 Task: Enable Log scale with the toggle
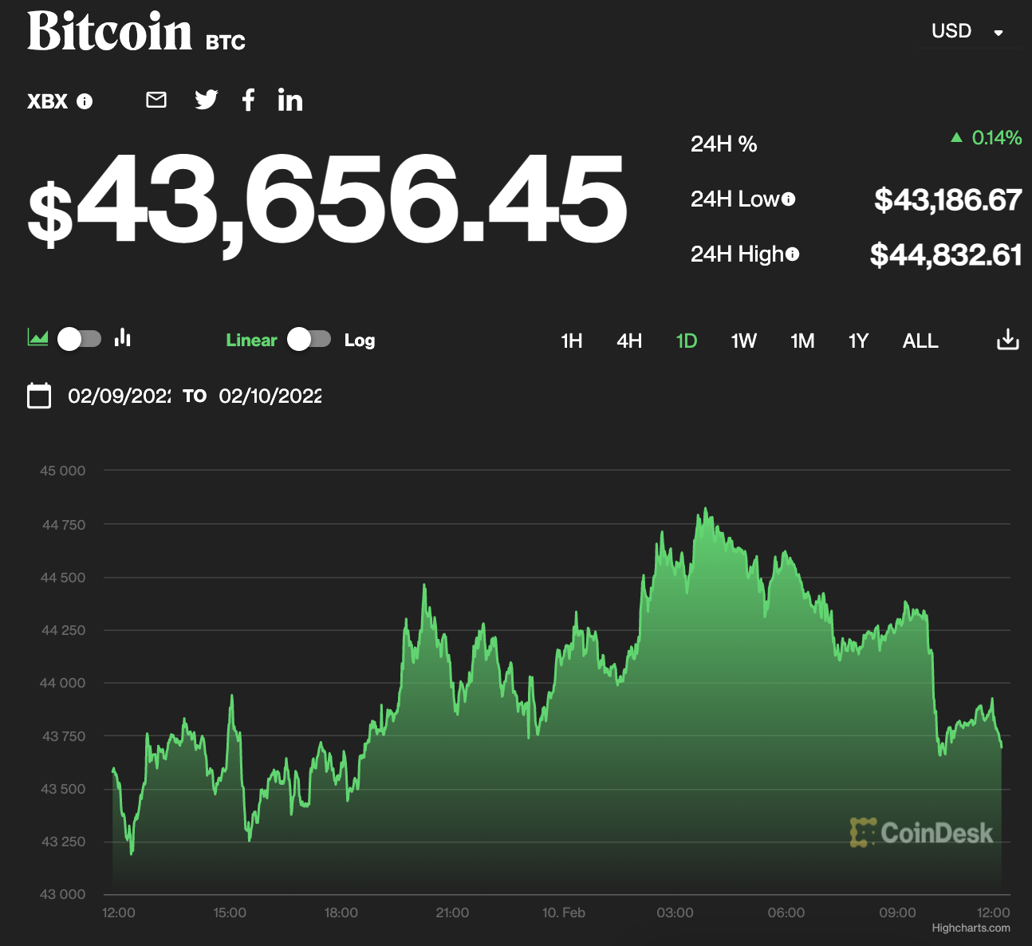tap(309, 339)
